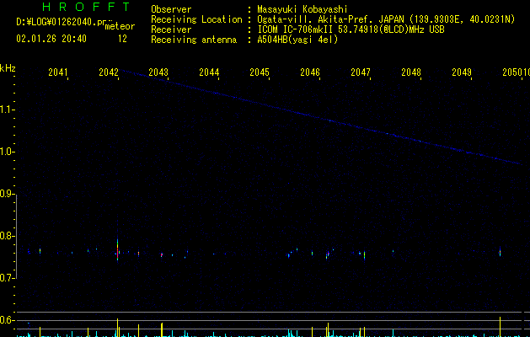
Task: Click the 2048 time axis marker
Action: click(x=411, y=72)
